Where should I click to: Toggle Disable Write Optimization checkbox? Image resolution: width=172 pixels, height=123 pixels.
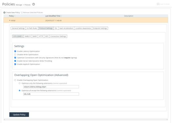pos(15,54)
